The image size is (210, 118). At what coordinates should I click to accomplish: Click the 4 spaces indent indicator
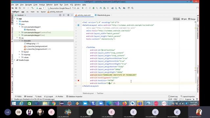[x=188, y=99]
